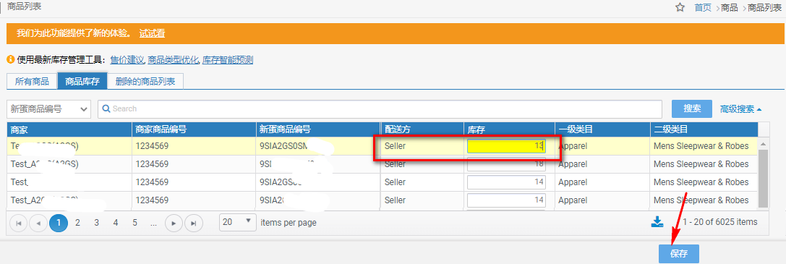Click the Search text field
This screenshot has height=264, width=786.
[x=380, y=108]
